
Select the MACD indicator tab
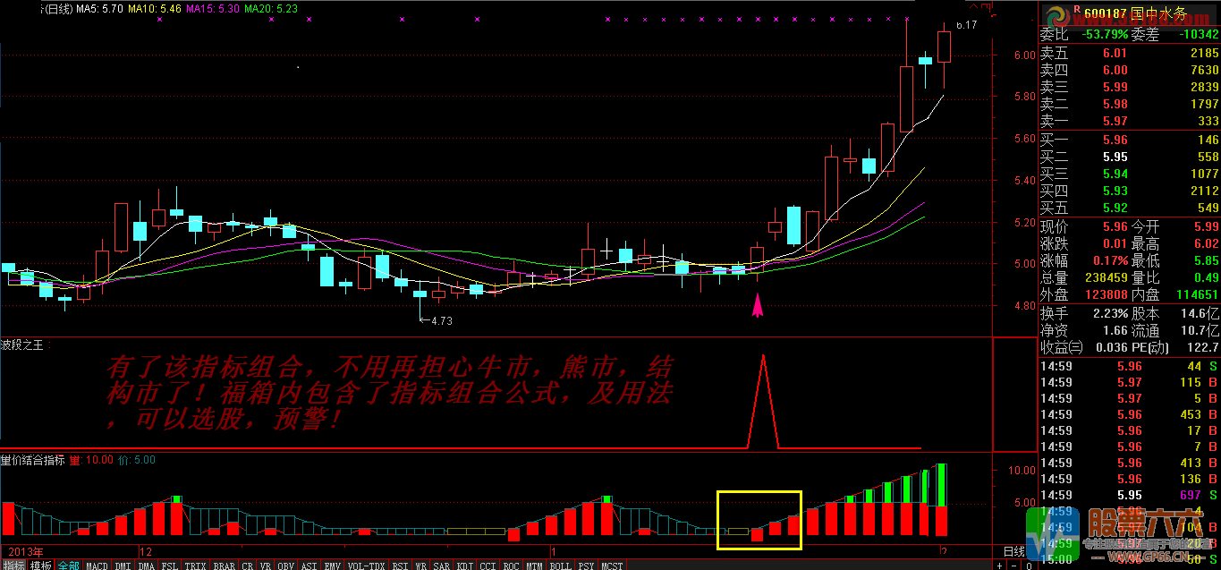[x=97, y=566]
